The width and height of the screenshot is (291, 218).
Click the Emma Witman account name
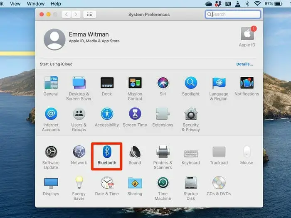[89, 34]
